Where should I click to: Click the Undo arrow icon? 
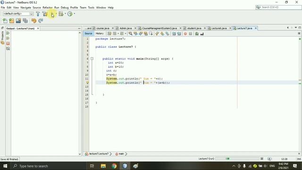coord(34,21)
